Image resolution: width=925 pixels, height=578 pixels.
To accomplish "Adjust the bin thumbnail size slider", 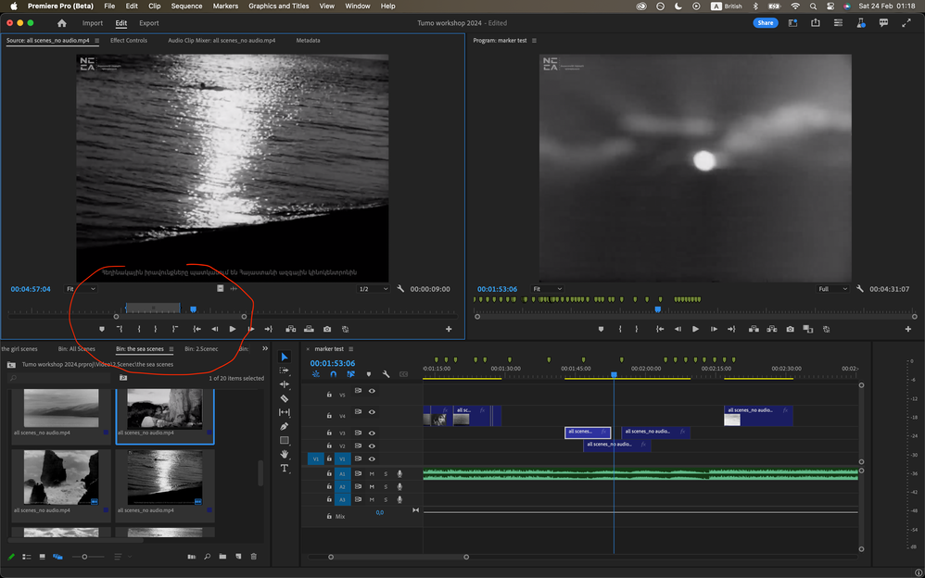I will coord(85,557).
